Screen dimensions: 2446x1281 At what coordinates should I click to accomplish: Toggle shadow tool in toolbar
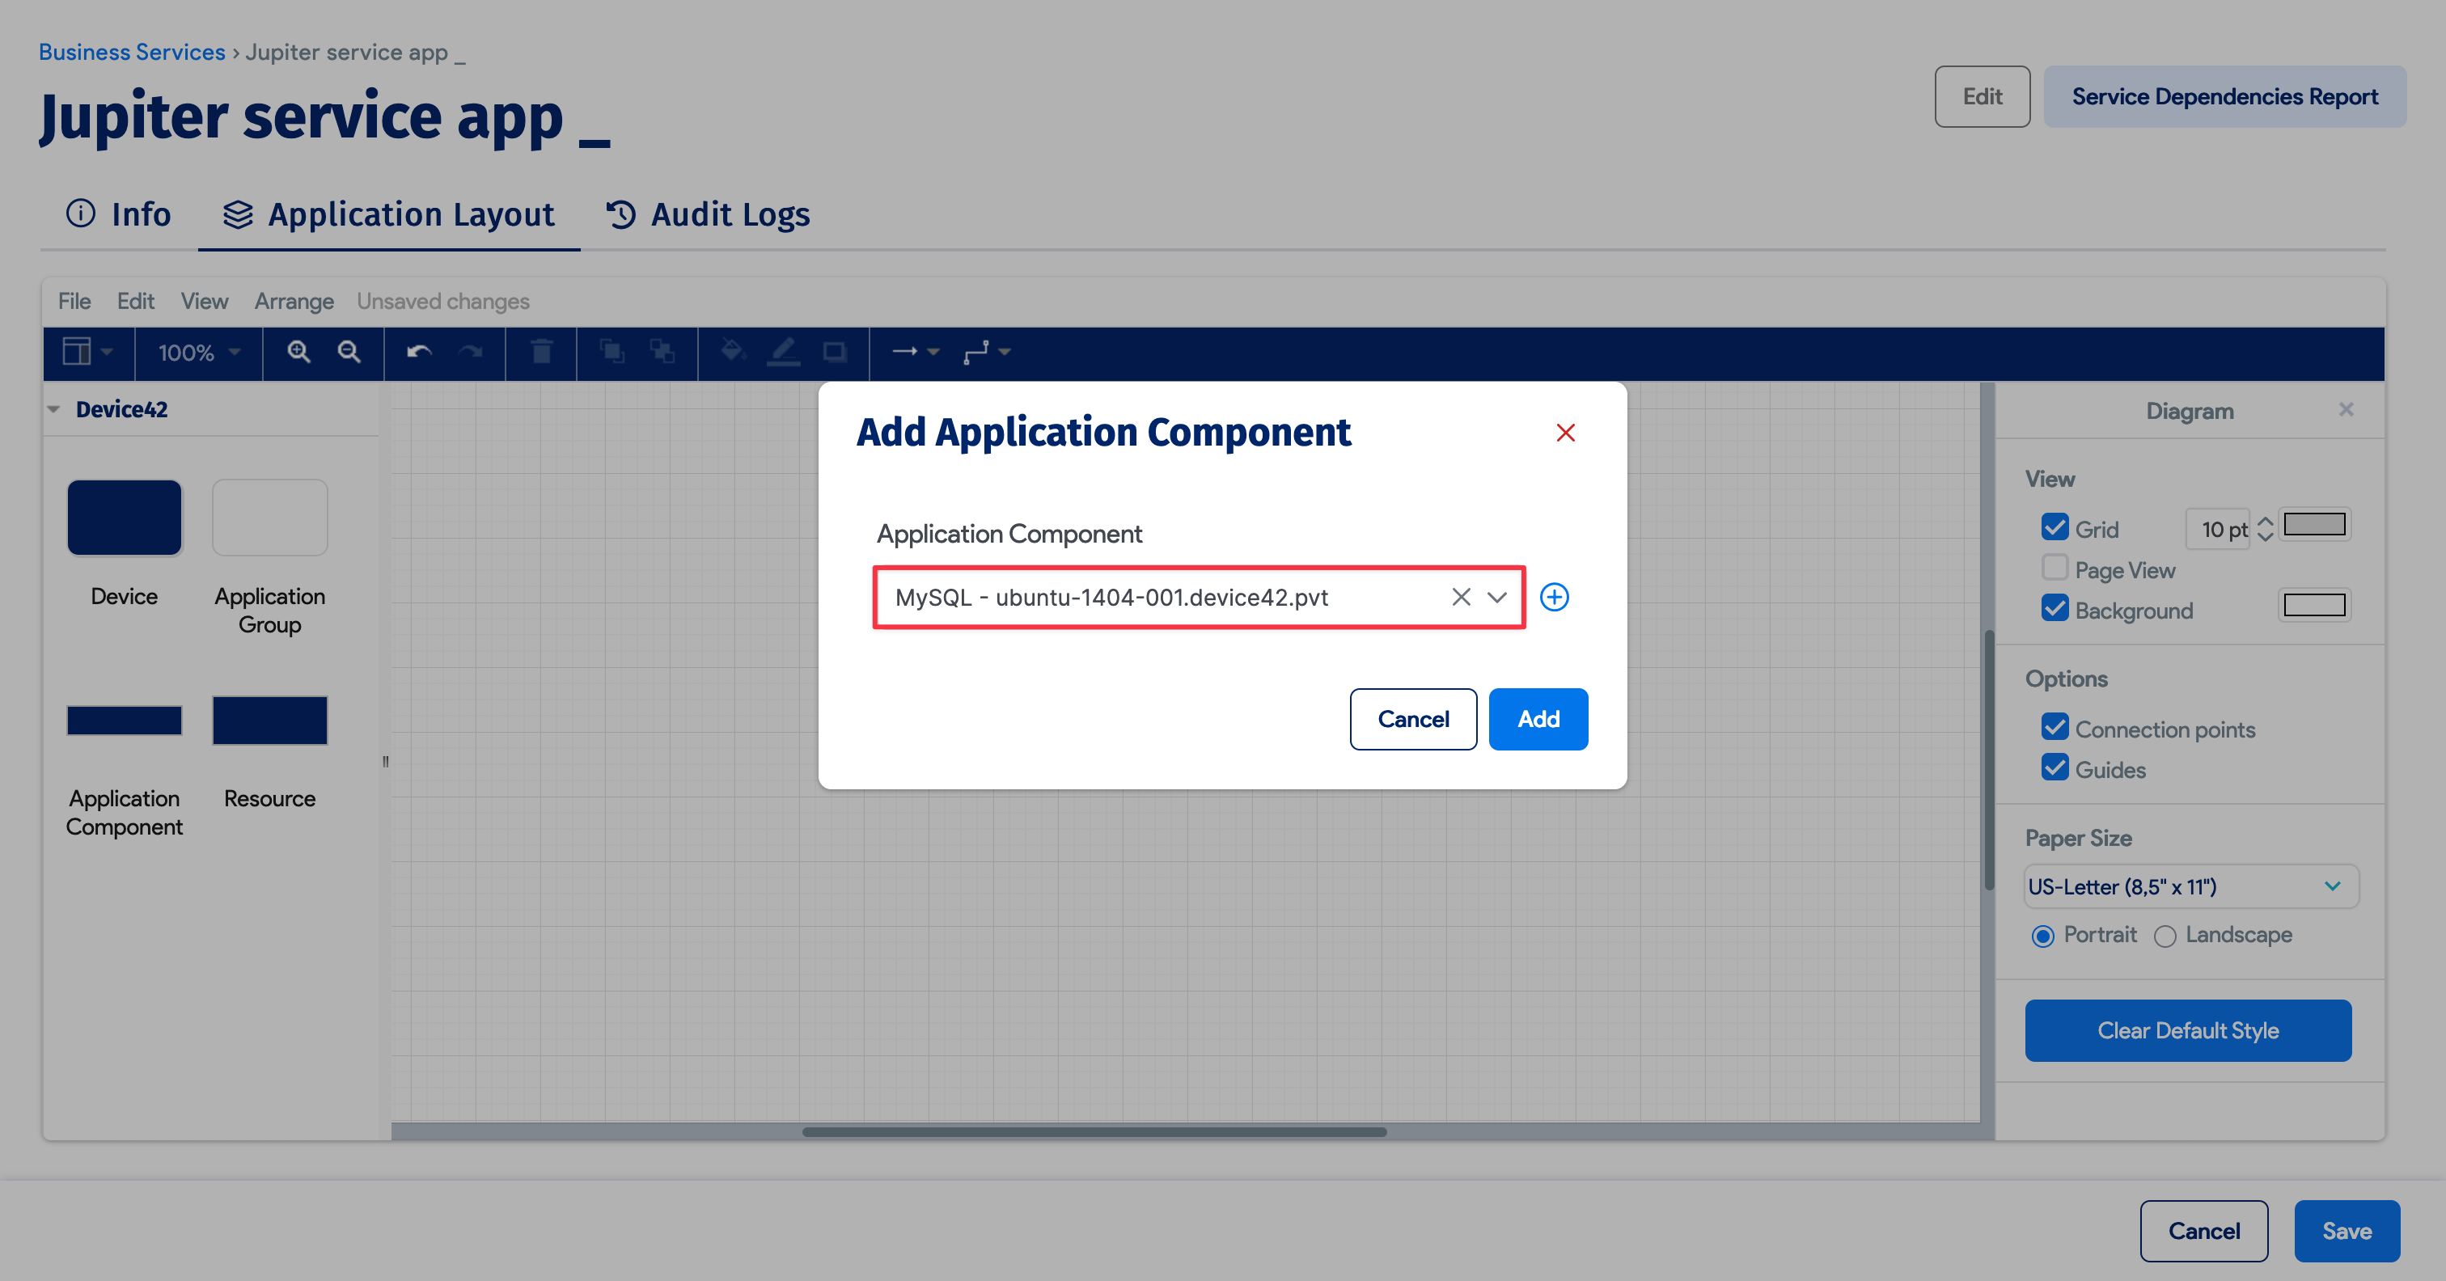coord(835,353)
